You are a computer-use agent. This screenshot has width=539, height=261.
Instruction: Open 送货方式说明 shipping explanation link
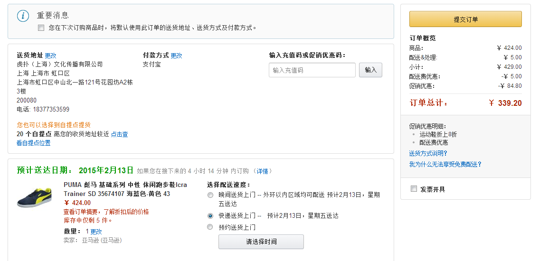[x=428, y=153]
